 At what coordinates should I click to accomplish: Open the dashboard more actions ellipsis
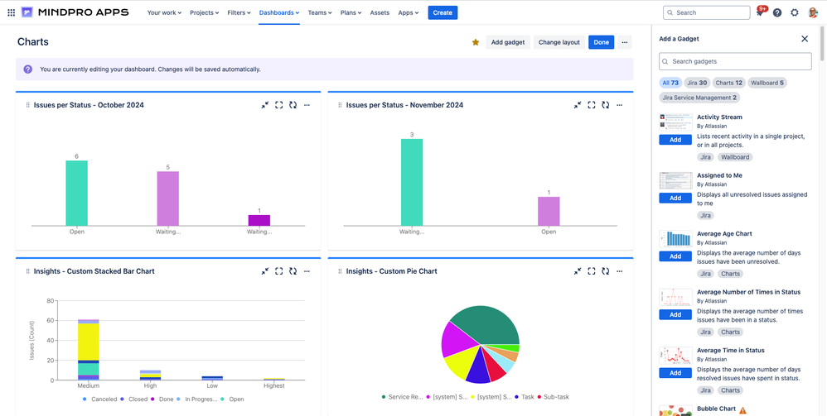pos(625,42)
